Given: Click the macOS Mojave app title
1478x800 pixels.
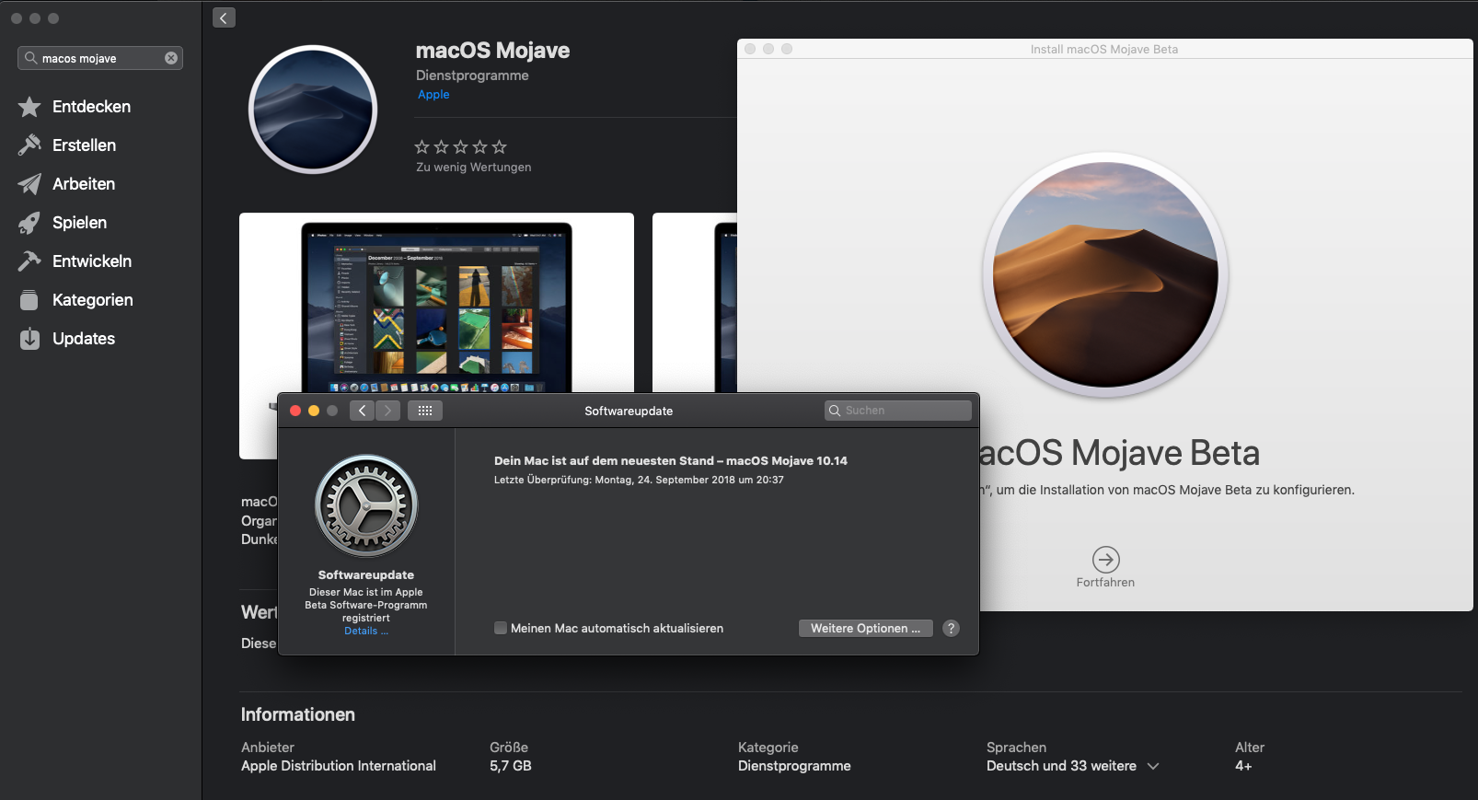Looking at the screenshot, I should tap(492, 51).
